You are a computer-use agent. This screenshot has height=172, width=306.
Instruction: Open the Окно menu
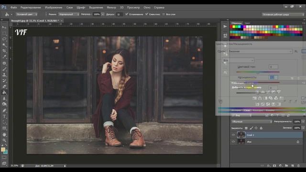pyautogui.click(x=147, y=8)
